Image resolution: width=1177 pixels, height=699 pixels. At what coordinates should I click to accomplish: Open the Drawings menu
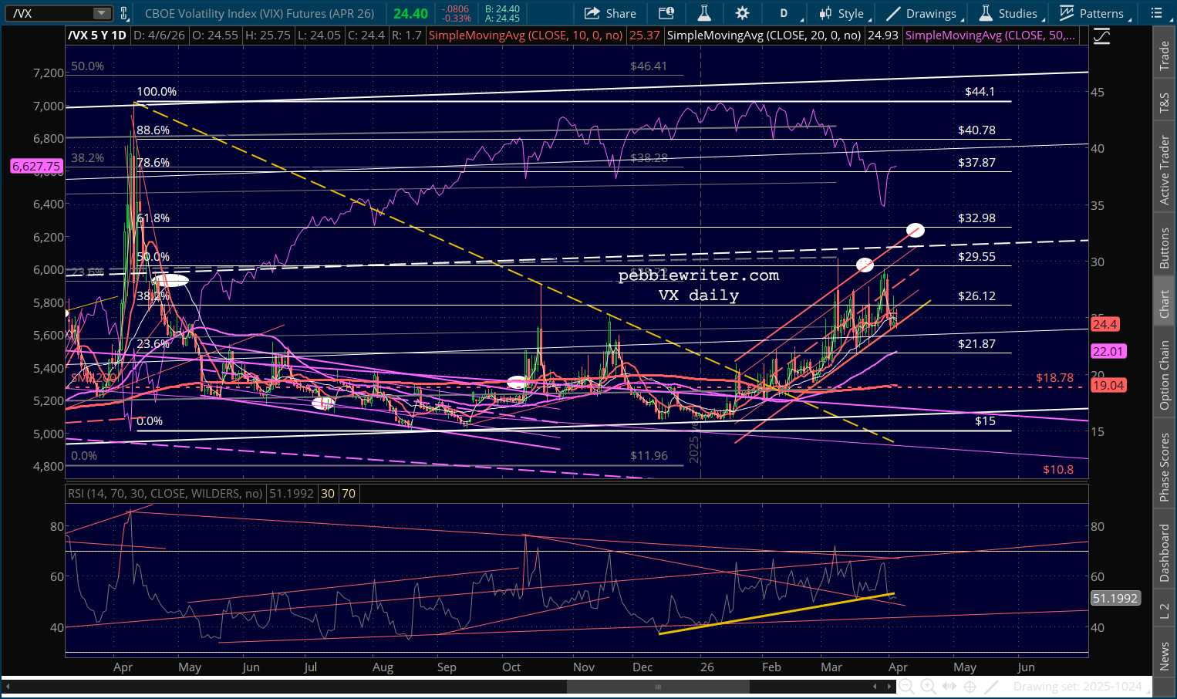click(x=922, y=13)
